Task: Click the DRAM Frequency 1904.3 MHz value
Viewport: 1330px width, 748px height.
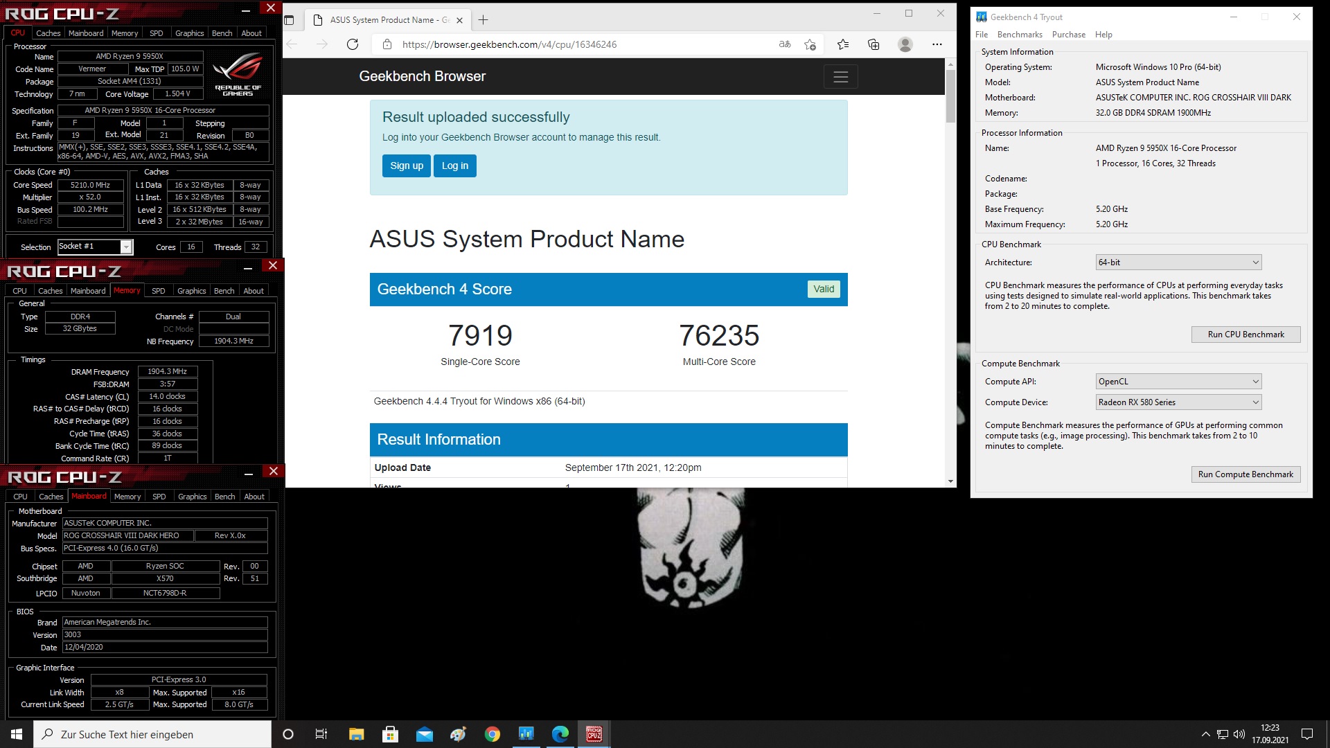Action: click(x=168, y=371)
